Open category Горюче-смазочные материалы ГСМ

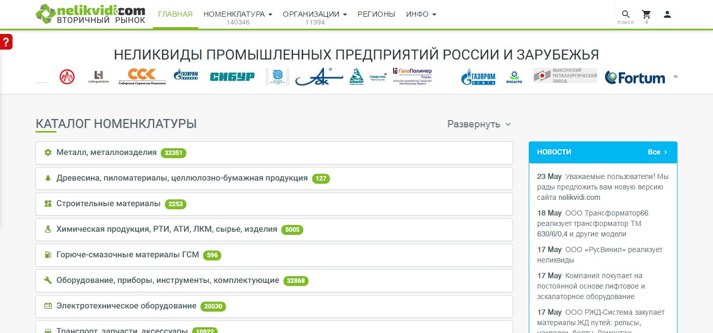(274, 255)
